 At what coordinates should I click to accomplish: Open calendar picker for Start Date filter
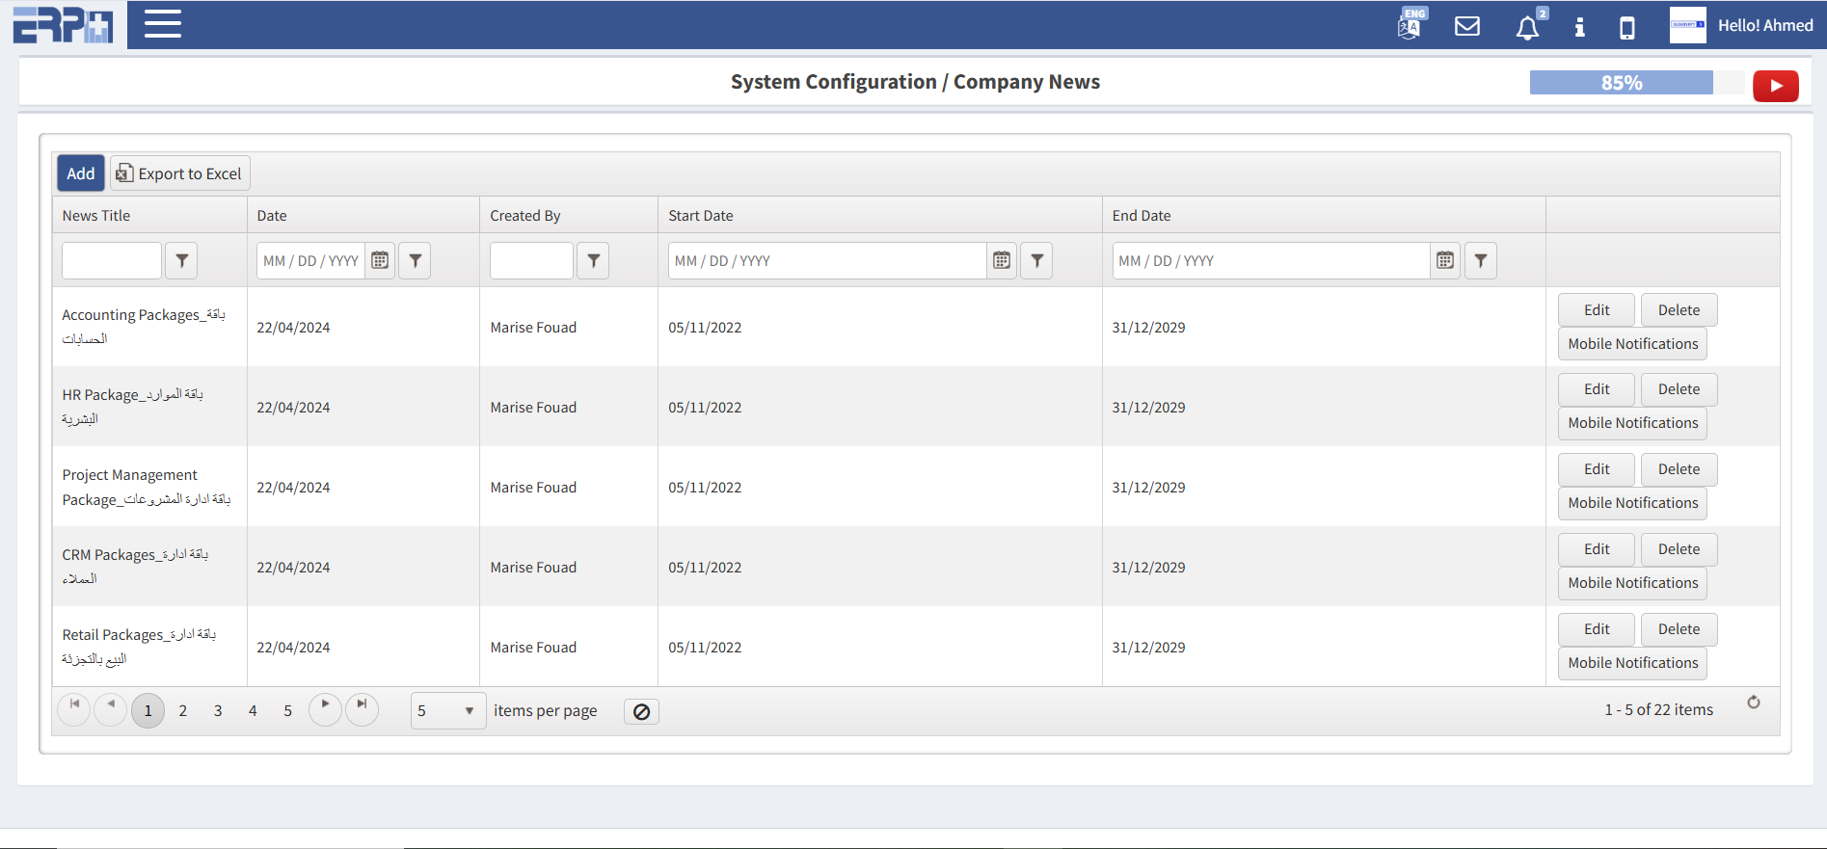tap(1002, 260)
